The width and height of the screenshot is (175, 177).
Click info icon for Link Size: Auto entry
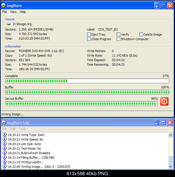[x=4, y=144]
